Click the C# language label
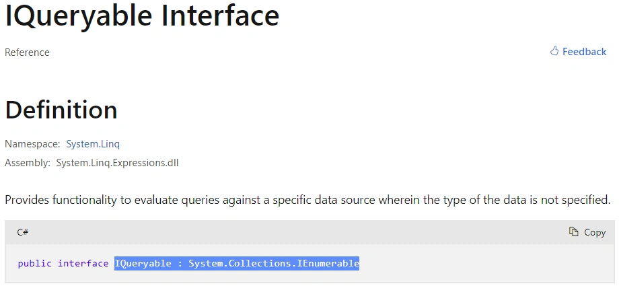619x288 pixels. [22, 232]
